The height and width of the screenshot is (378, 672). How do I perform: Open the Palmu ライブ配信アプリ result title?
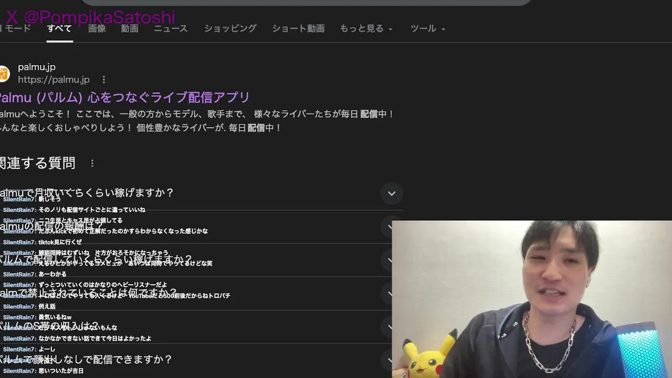point(124,98)
